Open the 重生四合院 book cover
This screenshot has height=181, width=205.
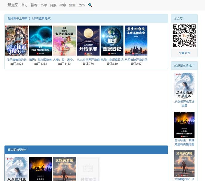pyautogui.click(x=136, y=40)
